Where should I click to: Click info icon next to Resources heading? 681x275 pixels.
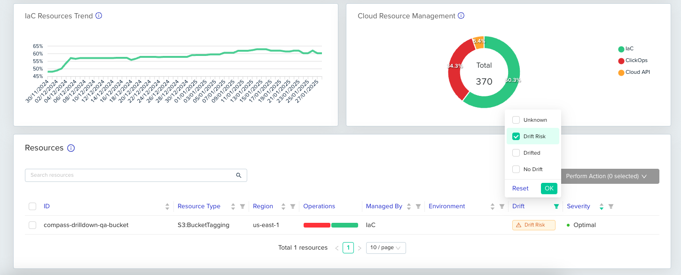point(71,148)
